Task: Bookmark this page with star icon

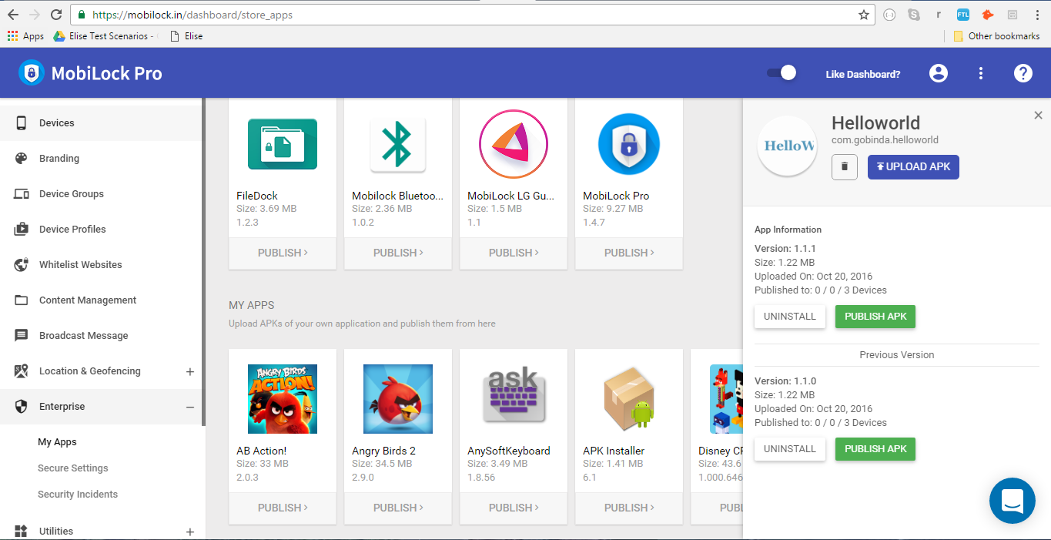Action: click(864, 15)
